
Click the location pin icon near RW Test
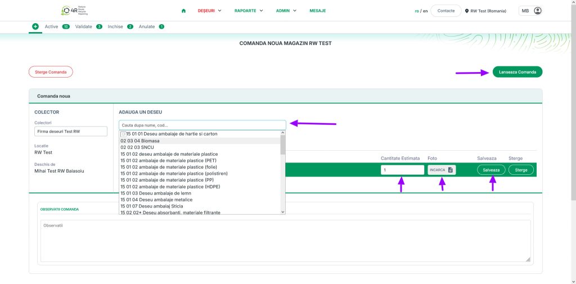coord(467,11)
